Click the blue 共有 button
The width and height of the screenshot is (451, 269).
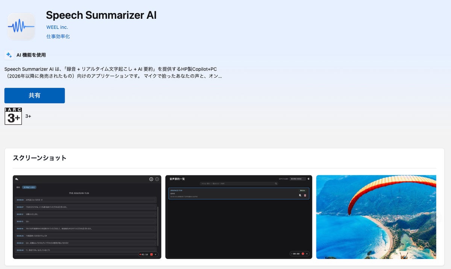tap(35, 96)
